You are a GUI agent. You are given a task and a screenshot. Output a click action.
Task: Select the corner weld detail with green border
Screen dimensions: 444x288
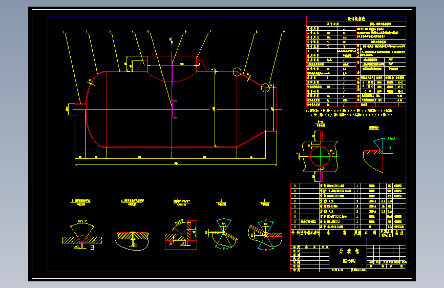click(x=181, y=235)
